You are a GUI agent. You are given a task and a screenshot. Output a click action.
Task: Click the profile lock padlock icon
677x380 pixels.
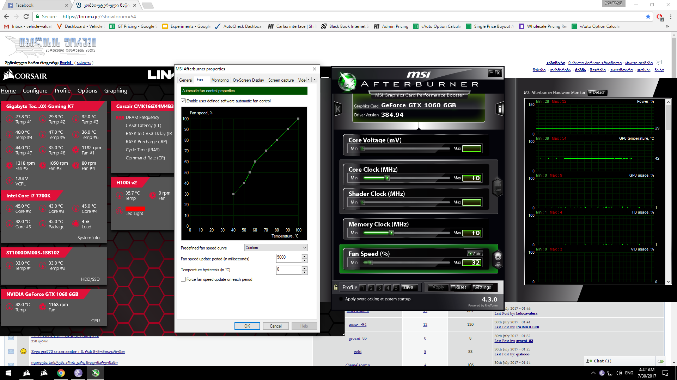pos(336,287)
